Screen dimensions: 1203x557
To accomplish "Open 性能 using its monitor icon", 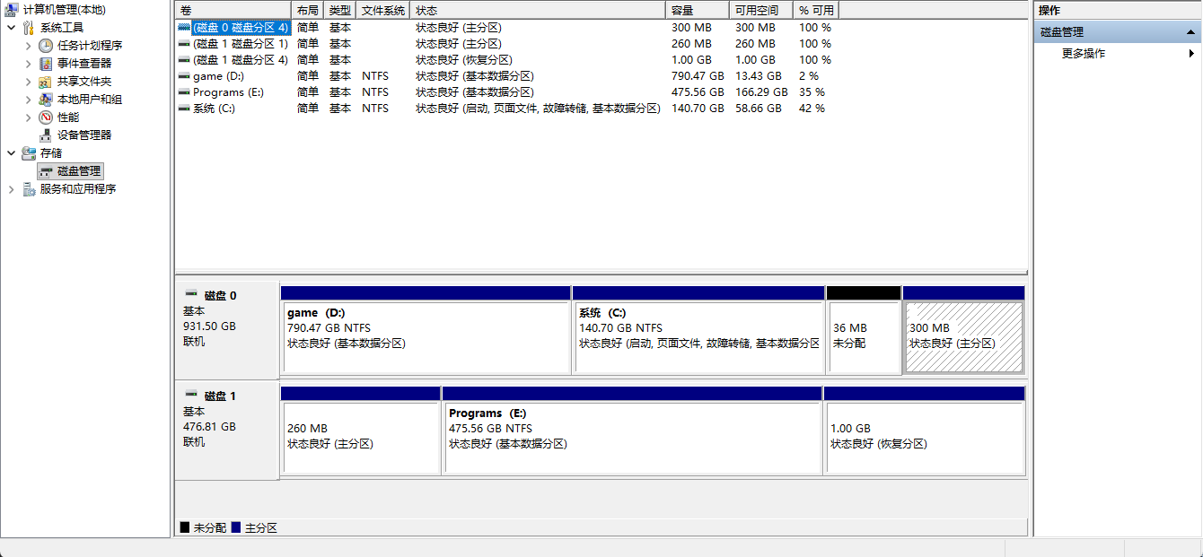I will [x=46, y=117].
